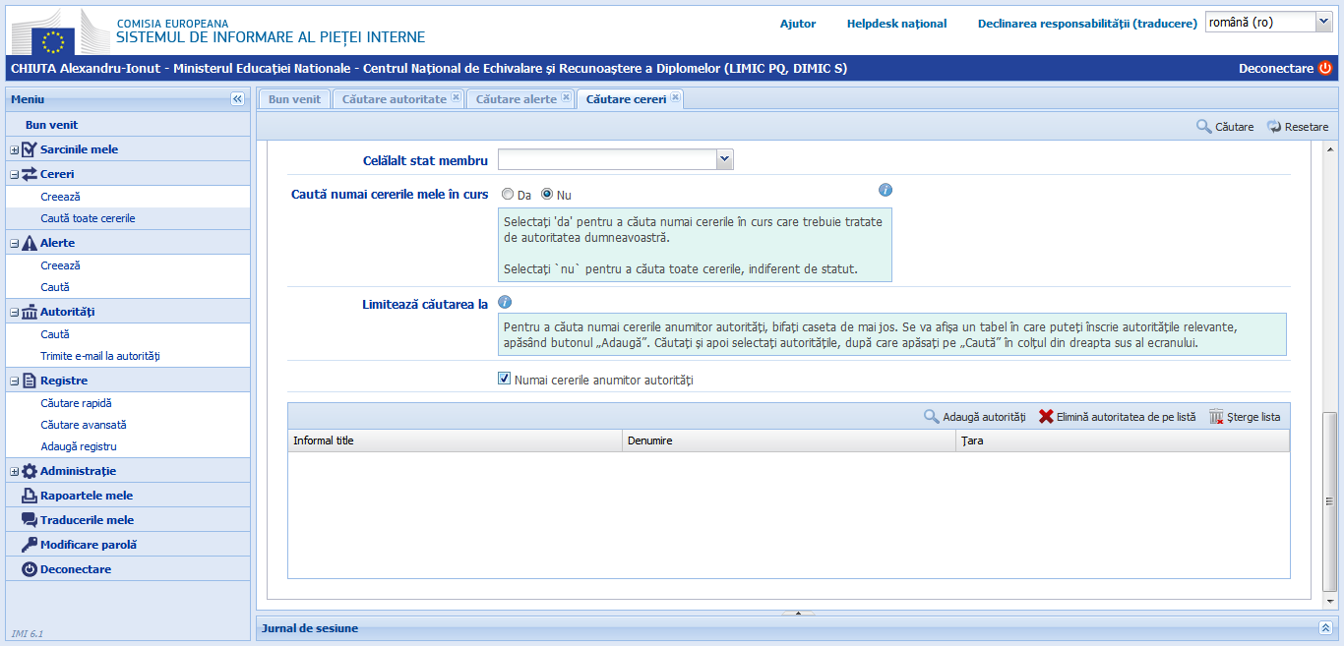Click the vertical scrollbar thumb
The image size is (1344, 646).
click(x=1330, y=501)
